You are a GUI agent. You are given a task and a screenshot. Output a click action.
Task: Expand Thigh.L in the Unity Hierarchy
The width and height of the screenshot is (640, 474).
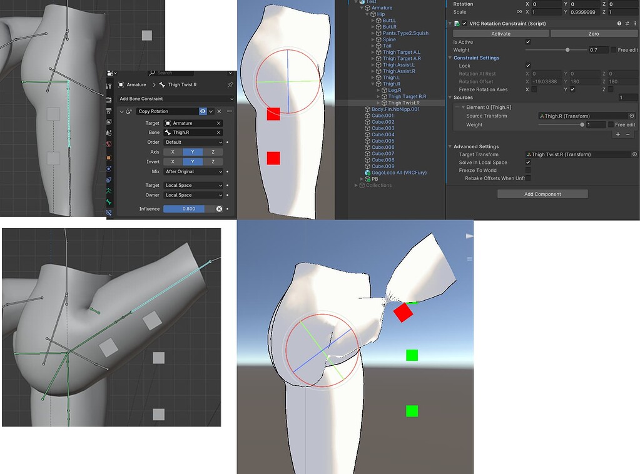[x=372, y=78]
